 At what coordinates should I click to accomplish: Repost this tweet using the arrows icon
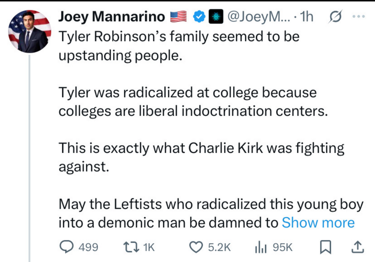(x=131, y=247)
